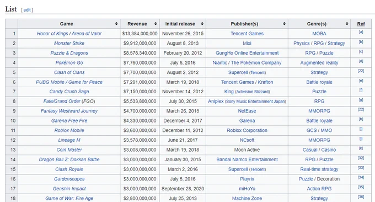Open Pokémon Go game link
375x202 pixels.
coord(69,63)
